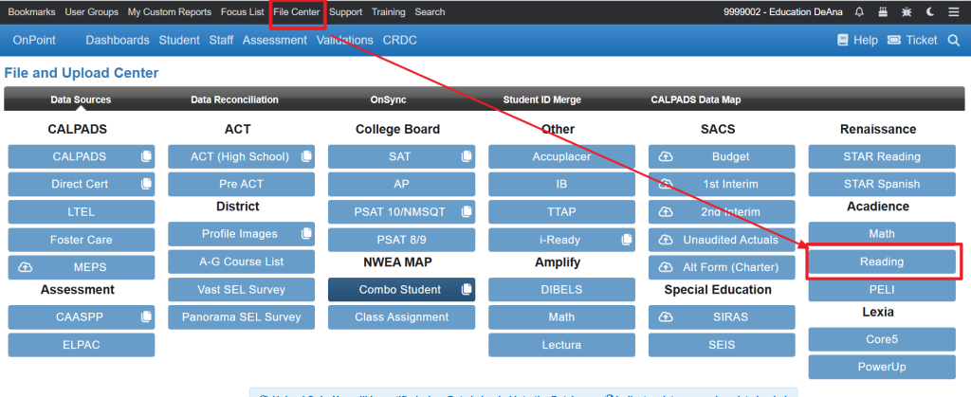This screenshot has height=397, width=971.
Task: Open the hamburger menu icon
Action: [953, 12]
